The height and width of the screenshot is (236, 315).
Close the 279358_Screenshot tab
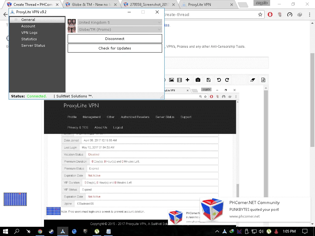(173, 4)
